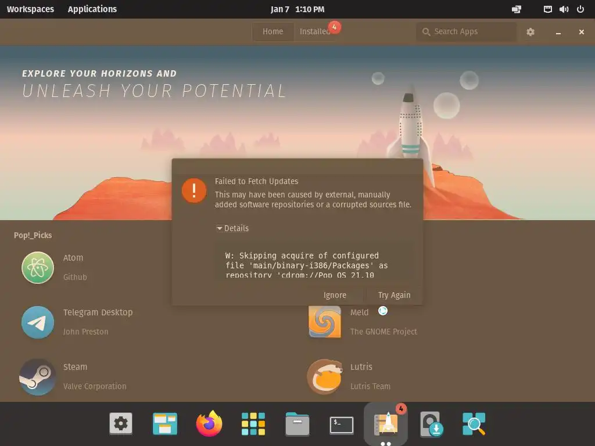Viewport: 595px width, 446px height.
Task: Click the Ignore button
Action: click(x=335, y=295)
